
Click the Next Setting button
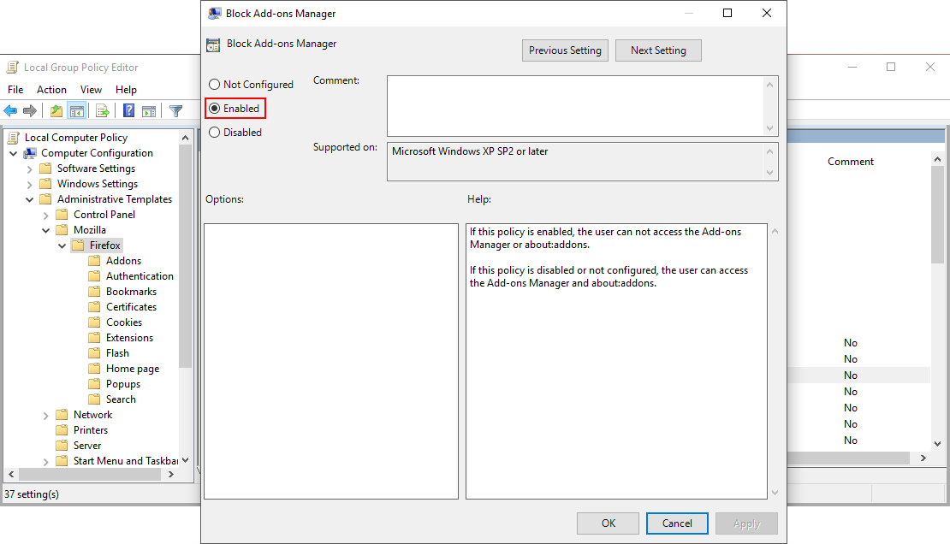click(x=658, y=50)
